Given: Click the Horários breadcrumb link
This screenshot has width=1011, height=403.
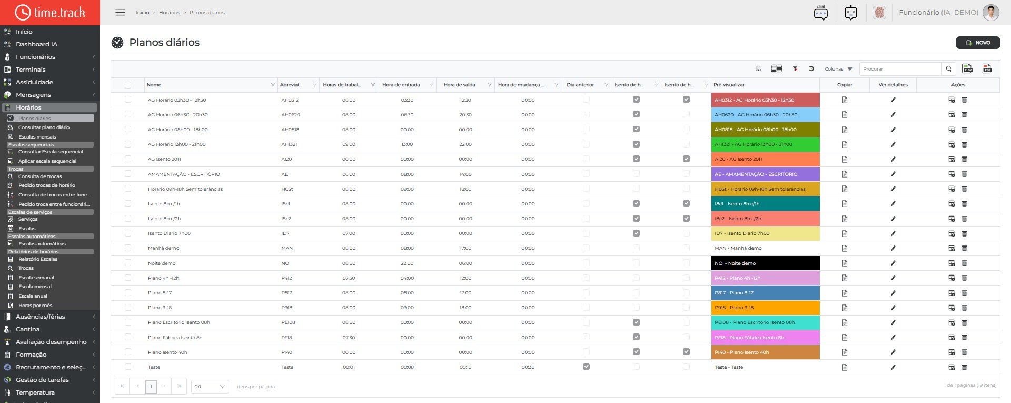Looking at the screenshot, I should (x=170, y=13).
